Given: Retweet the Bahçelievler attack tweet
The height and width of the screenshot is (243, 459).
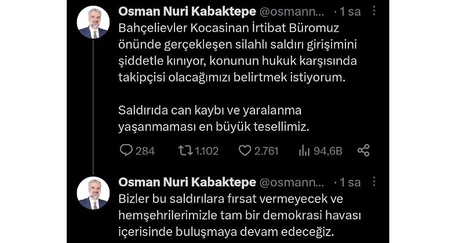Looking at the screenshot, I should coord(185,151).
